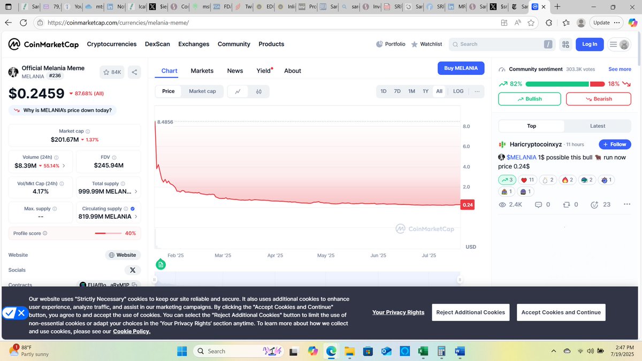Click Reject Additional Cookies
Screen dimensions: 642x361
[470, 312]
